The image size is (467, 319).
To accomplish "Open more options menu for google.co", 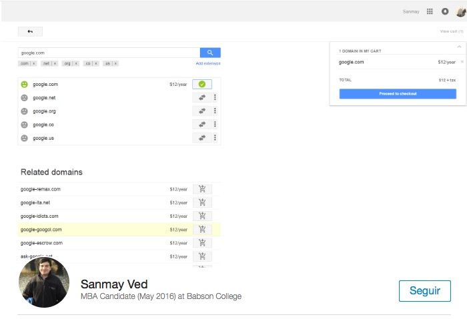I will click(x=215, y=124).
